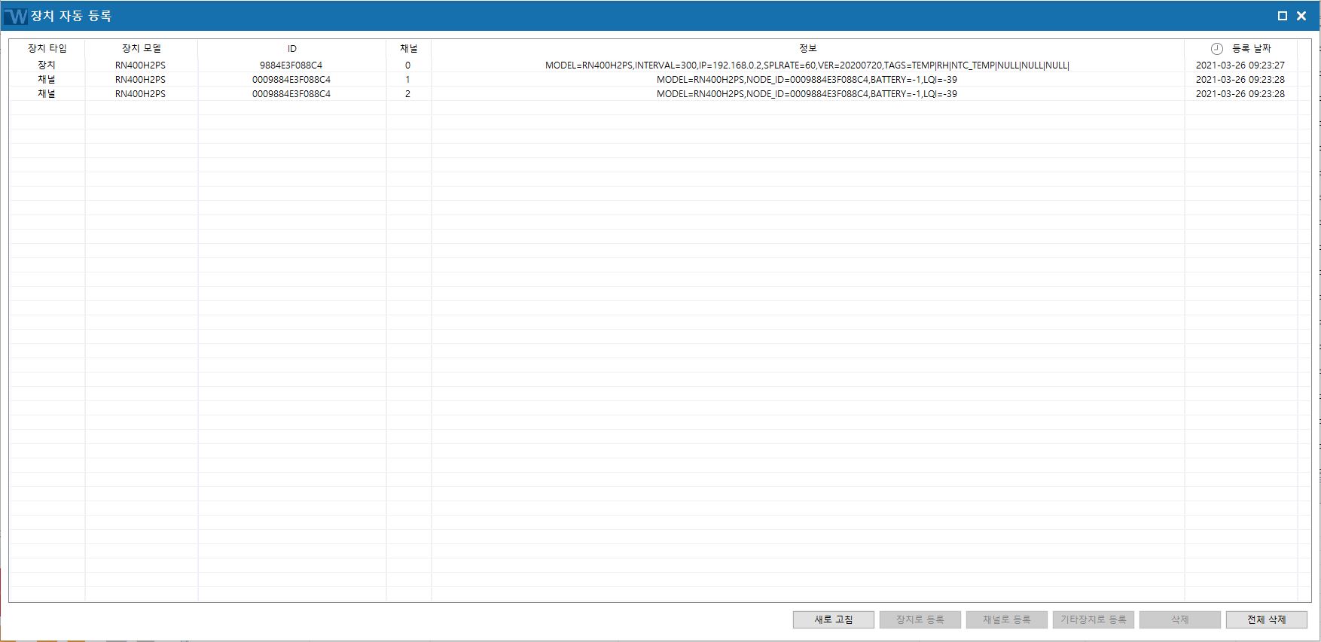This screenshot has width=1321, height=642.
Task: Select the ID cell of the channel 2 row
Action: 291,94
